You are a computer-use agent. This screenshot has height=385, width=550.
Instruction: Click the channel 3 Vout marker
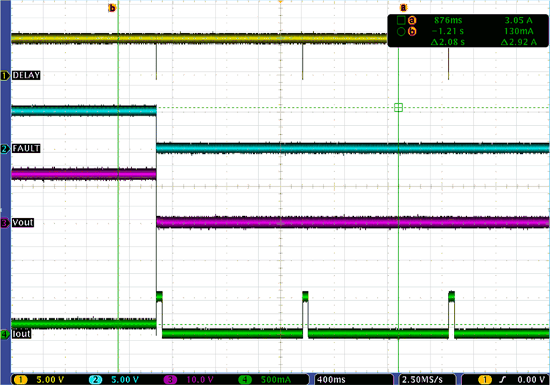[x=5, y=223]
